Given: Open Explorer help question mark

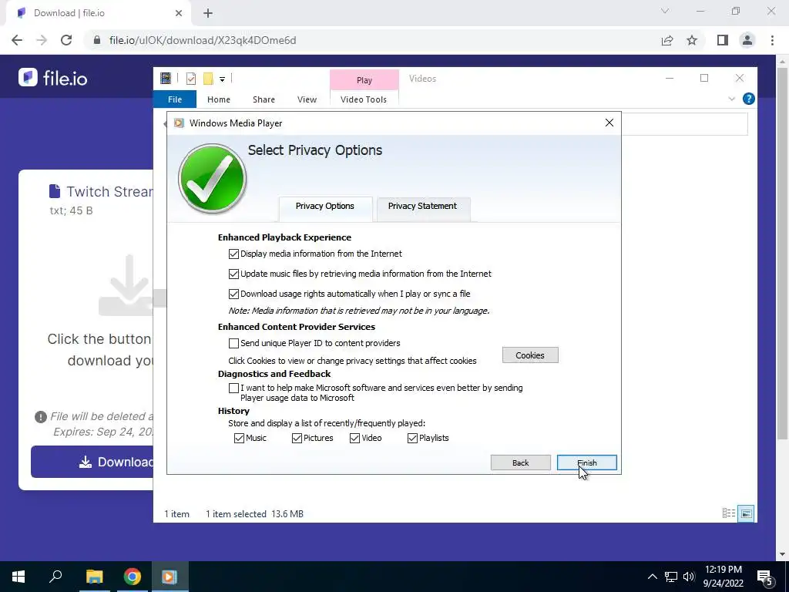Looking at the screenshot, I should coord(748,99).
